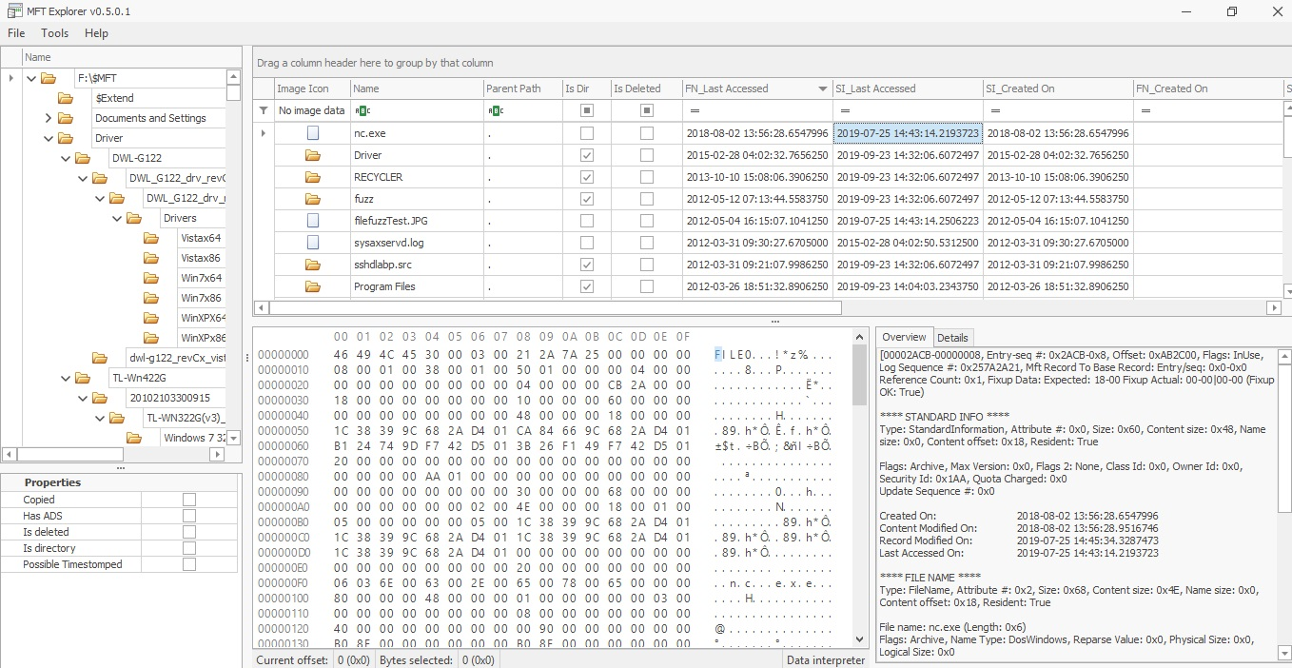Open the Tools menu
Viewport: 1292px width, 668px height.
(x=55, y=32)
